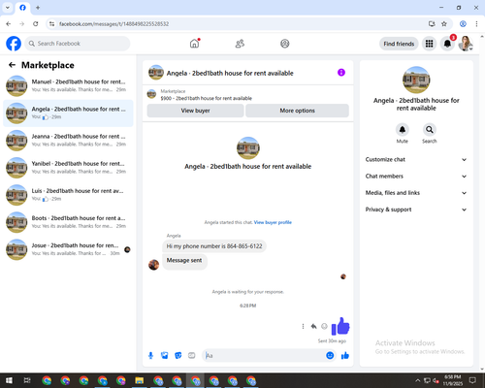Image resolution: width=485 pixels, height=388 pixels.
Task: Reply to the sent thumbs-up message
Action: coord(313,326)
